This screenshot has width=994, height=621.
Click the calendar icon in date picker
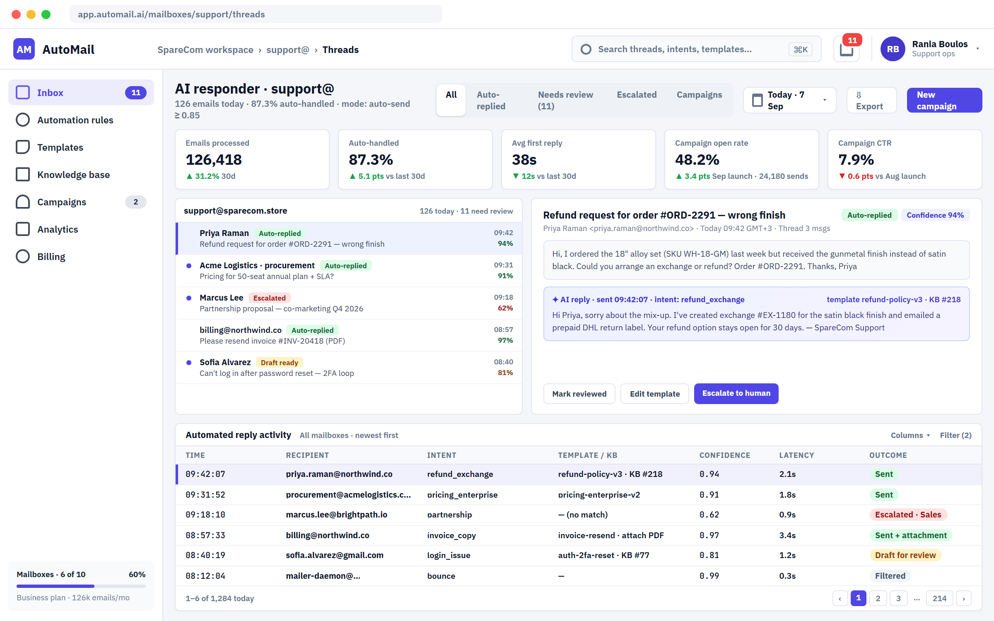758,100
